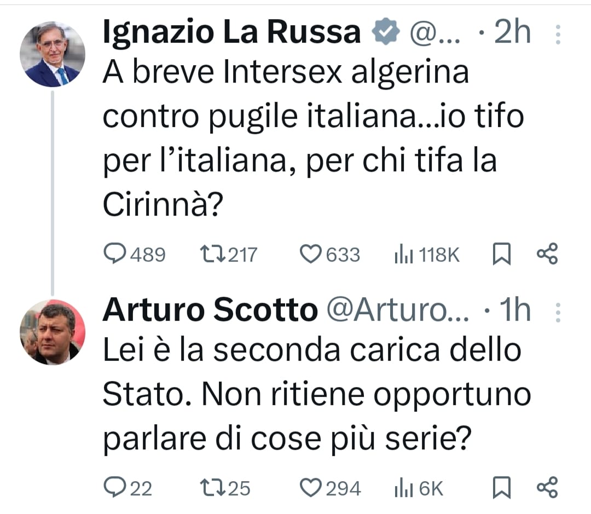
Task: Bookmark Arturo Scotto's reply
Action: tap(501, 487)
